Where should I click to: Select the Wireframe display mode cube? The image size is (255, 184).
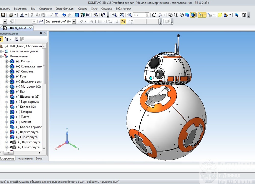click(x=171, y=15)
